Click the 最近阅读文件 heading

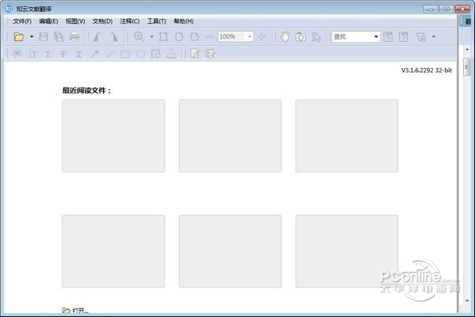point(86,90)
